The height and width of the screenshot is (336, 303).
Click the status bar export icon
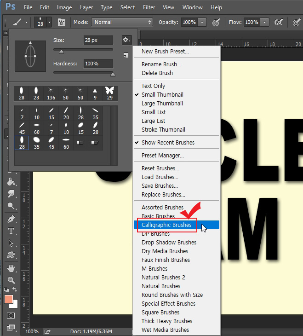47,331
